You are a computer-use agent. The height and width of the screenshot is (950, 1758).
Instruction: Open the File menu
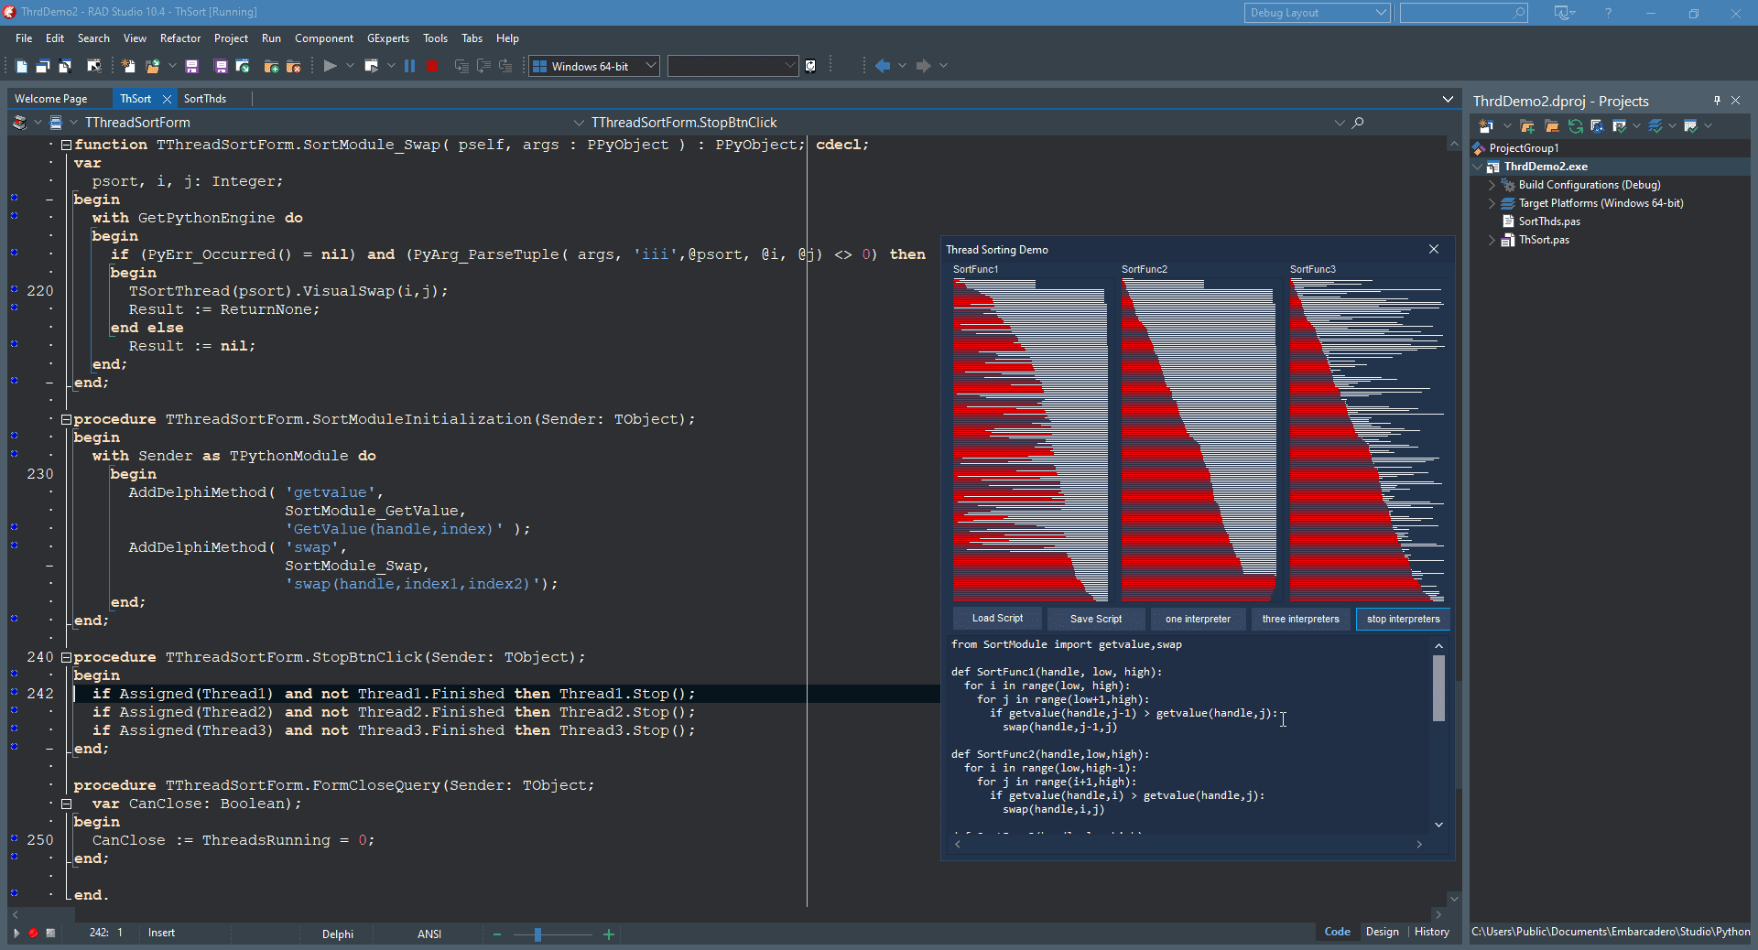pyautogui.click(x=24, y=38)
